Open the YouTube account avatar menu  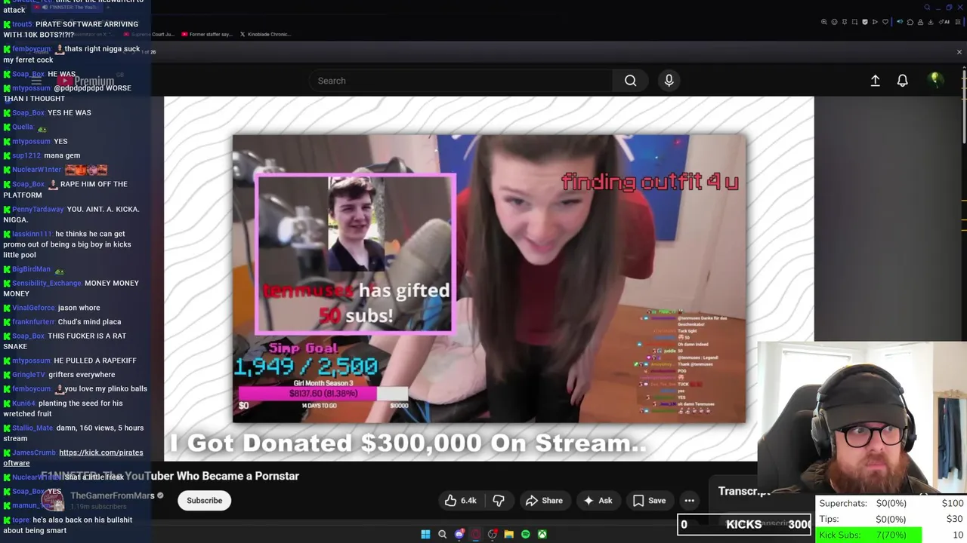click(x=935, y=80)
